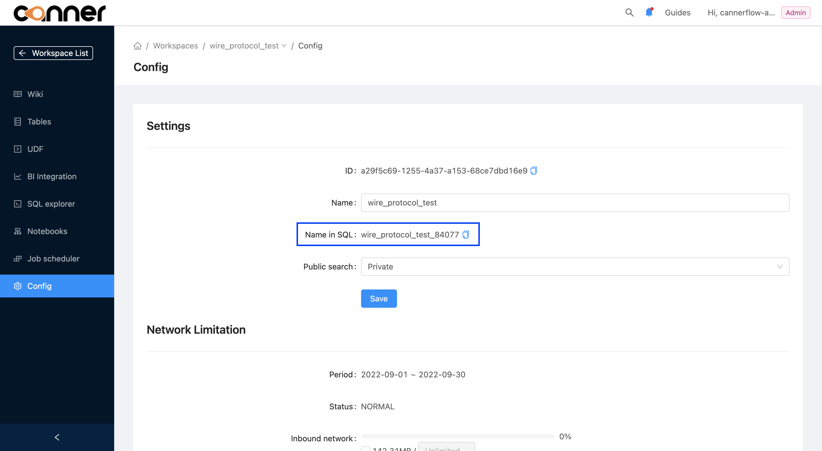This screenshot has height=451, width=822.
Task: Open the Config menu item
Action: pos(57,286)
